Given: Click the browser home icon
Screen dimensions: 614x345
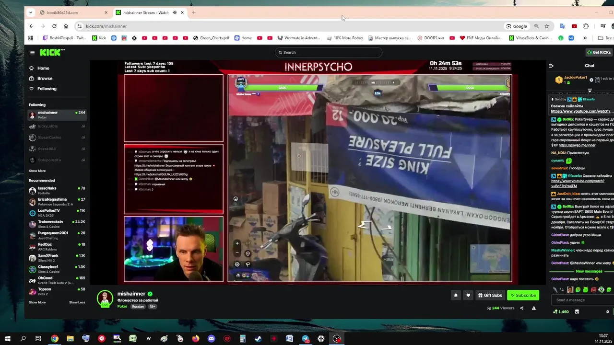Looking at the screenshot, I should 66,26.
